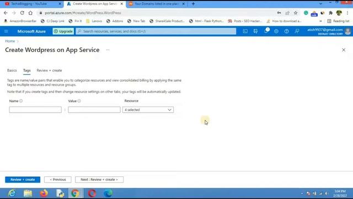Open the How to download a bookmark
353x199 pixels.
click(284, 21)
